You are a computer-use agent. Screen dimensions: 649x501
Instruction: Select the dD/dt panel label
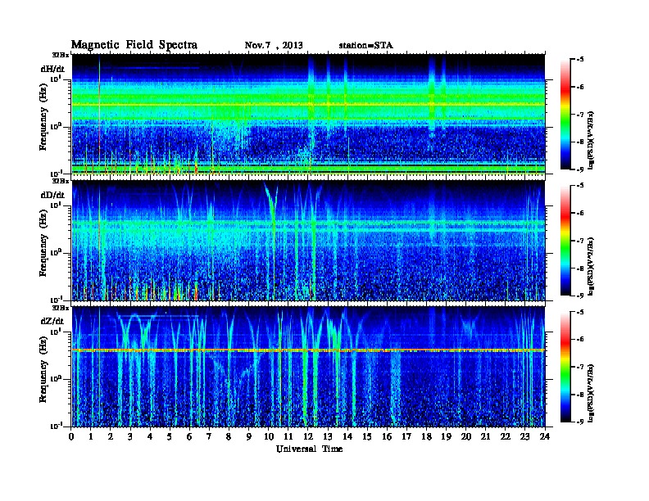[52, 195]
